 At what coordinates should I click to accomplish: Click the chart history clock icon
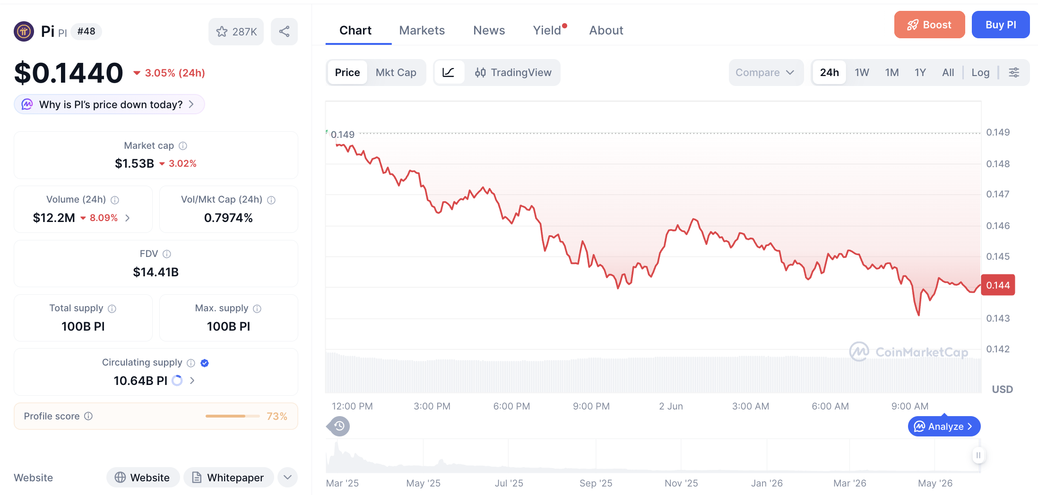(x=339, y=426)
